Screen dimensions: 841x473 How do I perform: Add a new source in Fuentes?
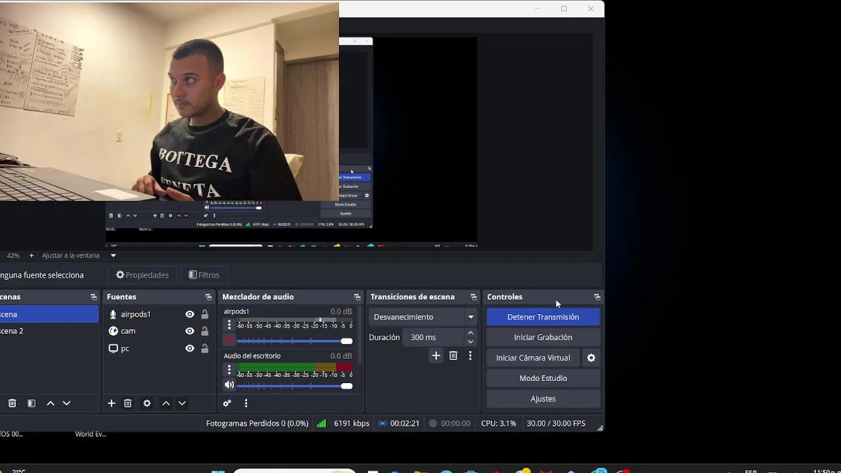(x=112, y=403)
